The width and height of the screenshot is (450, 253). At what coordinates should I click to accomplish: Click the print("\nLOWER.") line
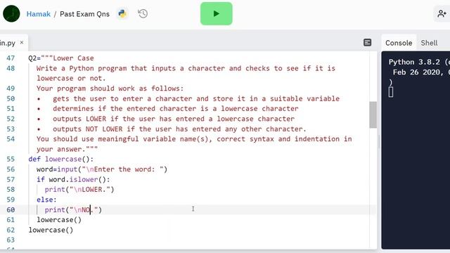(x=79, y=190)
